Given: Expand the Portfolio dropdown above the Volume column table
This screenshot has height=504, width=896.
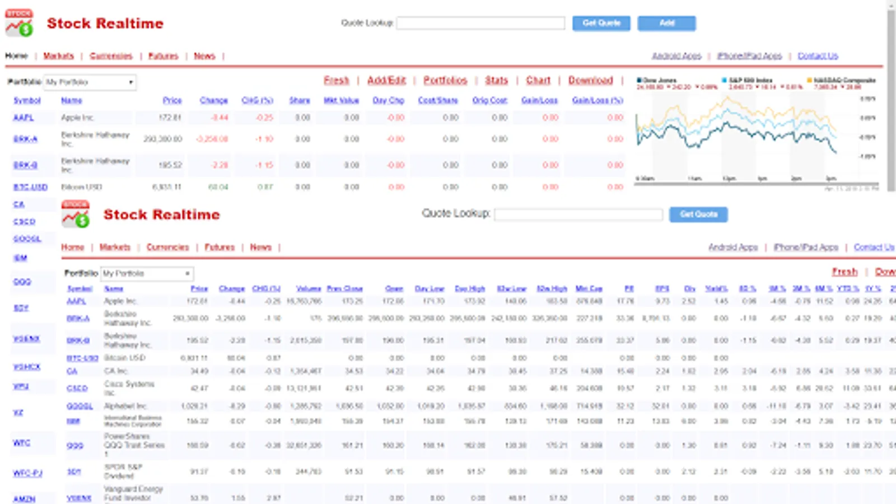Looking at the screenshot, I should (x=147, y=274).
